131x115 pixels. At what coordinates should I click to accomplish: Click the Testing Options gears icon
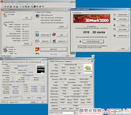5,50
